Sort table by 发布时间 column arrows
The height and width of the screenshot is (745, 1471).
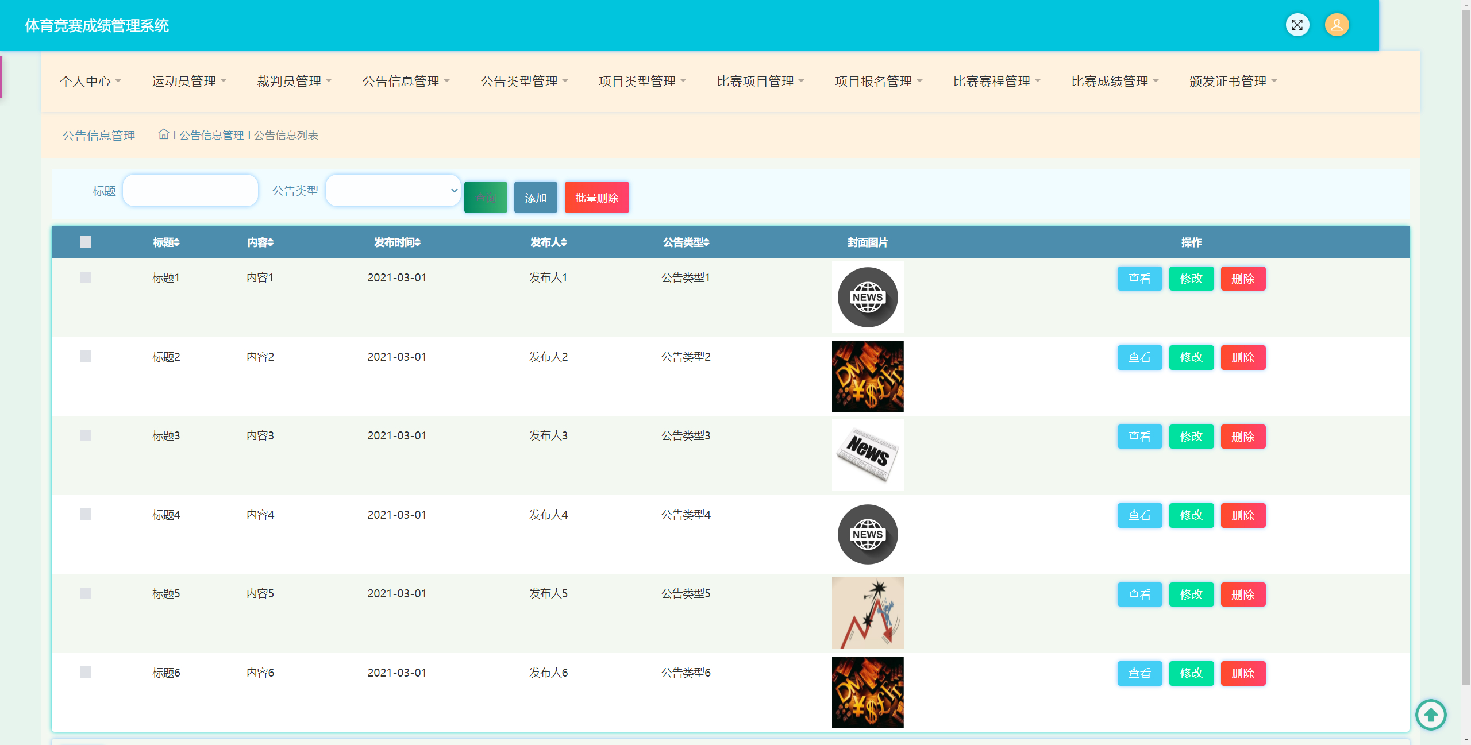(x=418, y=242)
